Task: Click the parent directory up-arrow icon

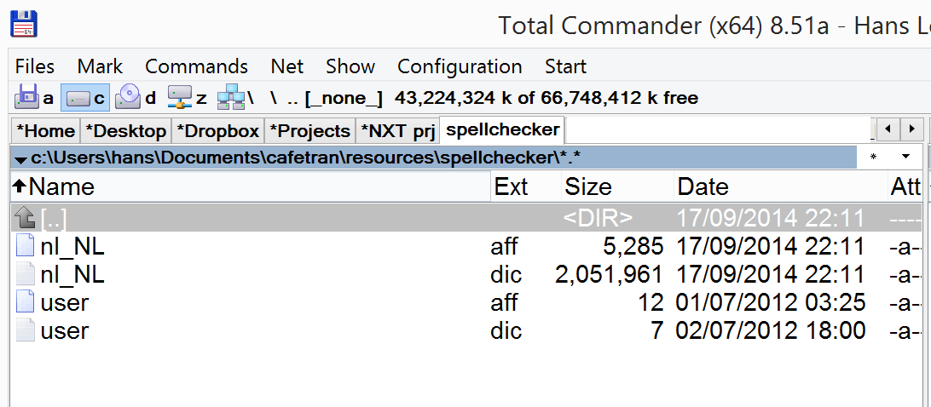Action: tap(25, 218)
